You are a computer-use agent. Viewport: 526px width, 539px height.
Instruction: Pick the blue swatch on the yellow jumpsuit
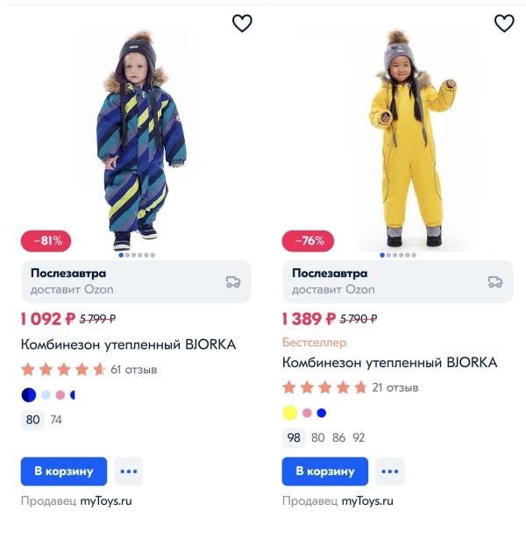321,413
